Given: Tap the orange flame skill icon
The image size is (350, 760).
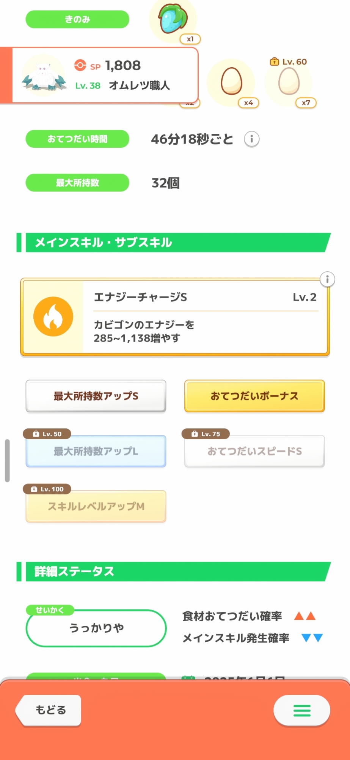Looking at the screenshot, I should (x=53, y=317).
